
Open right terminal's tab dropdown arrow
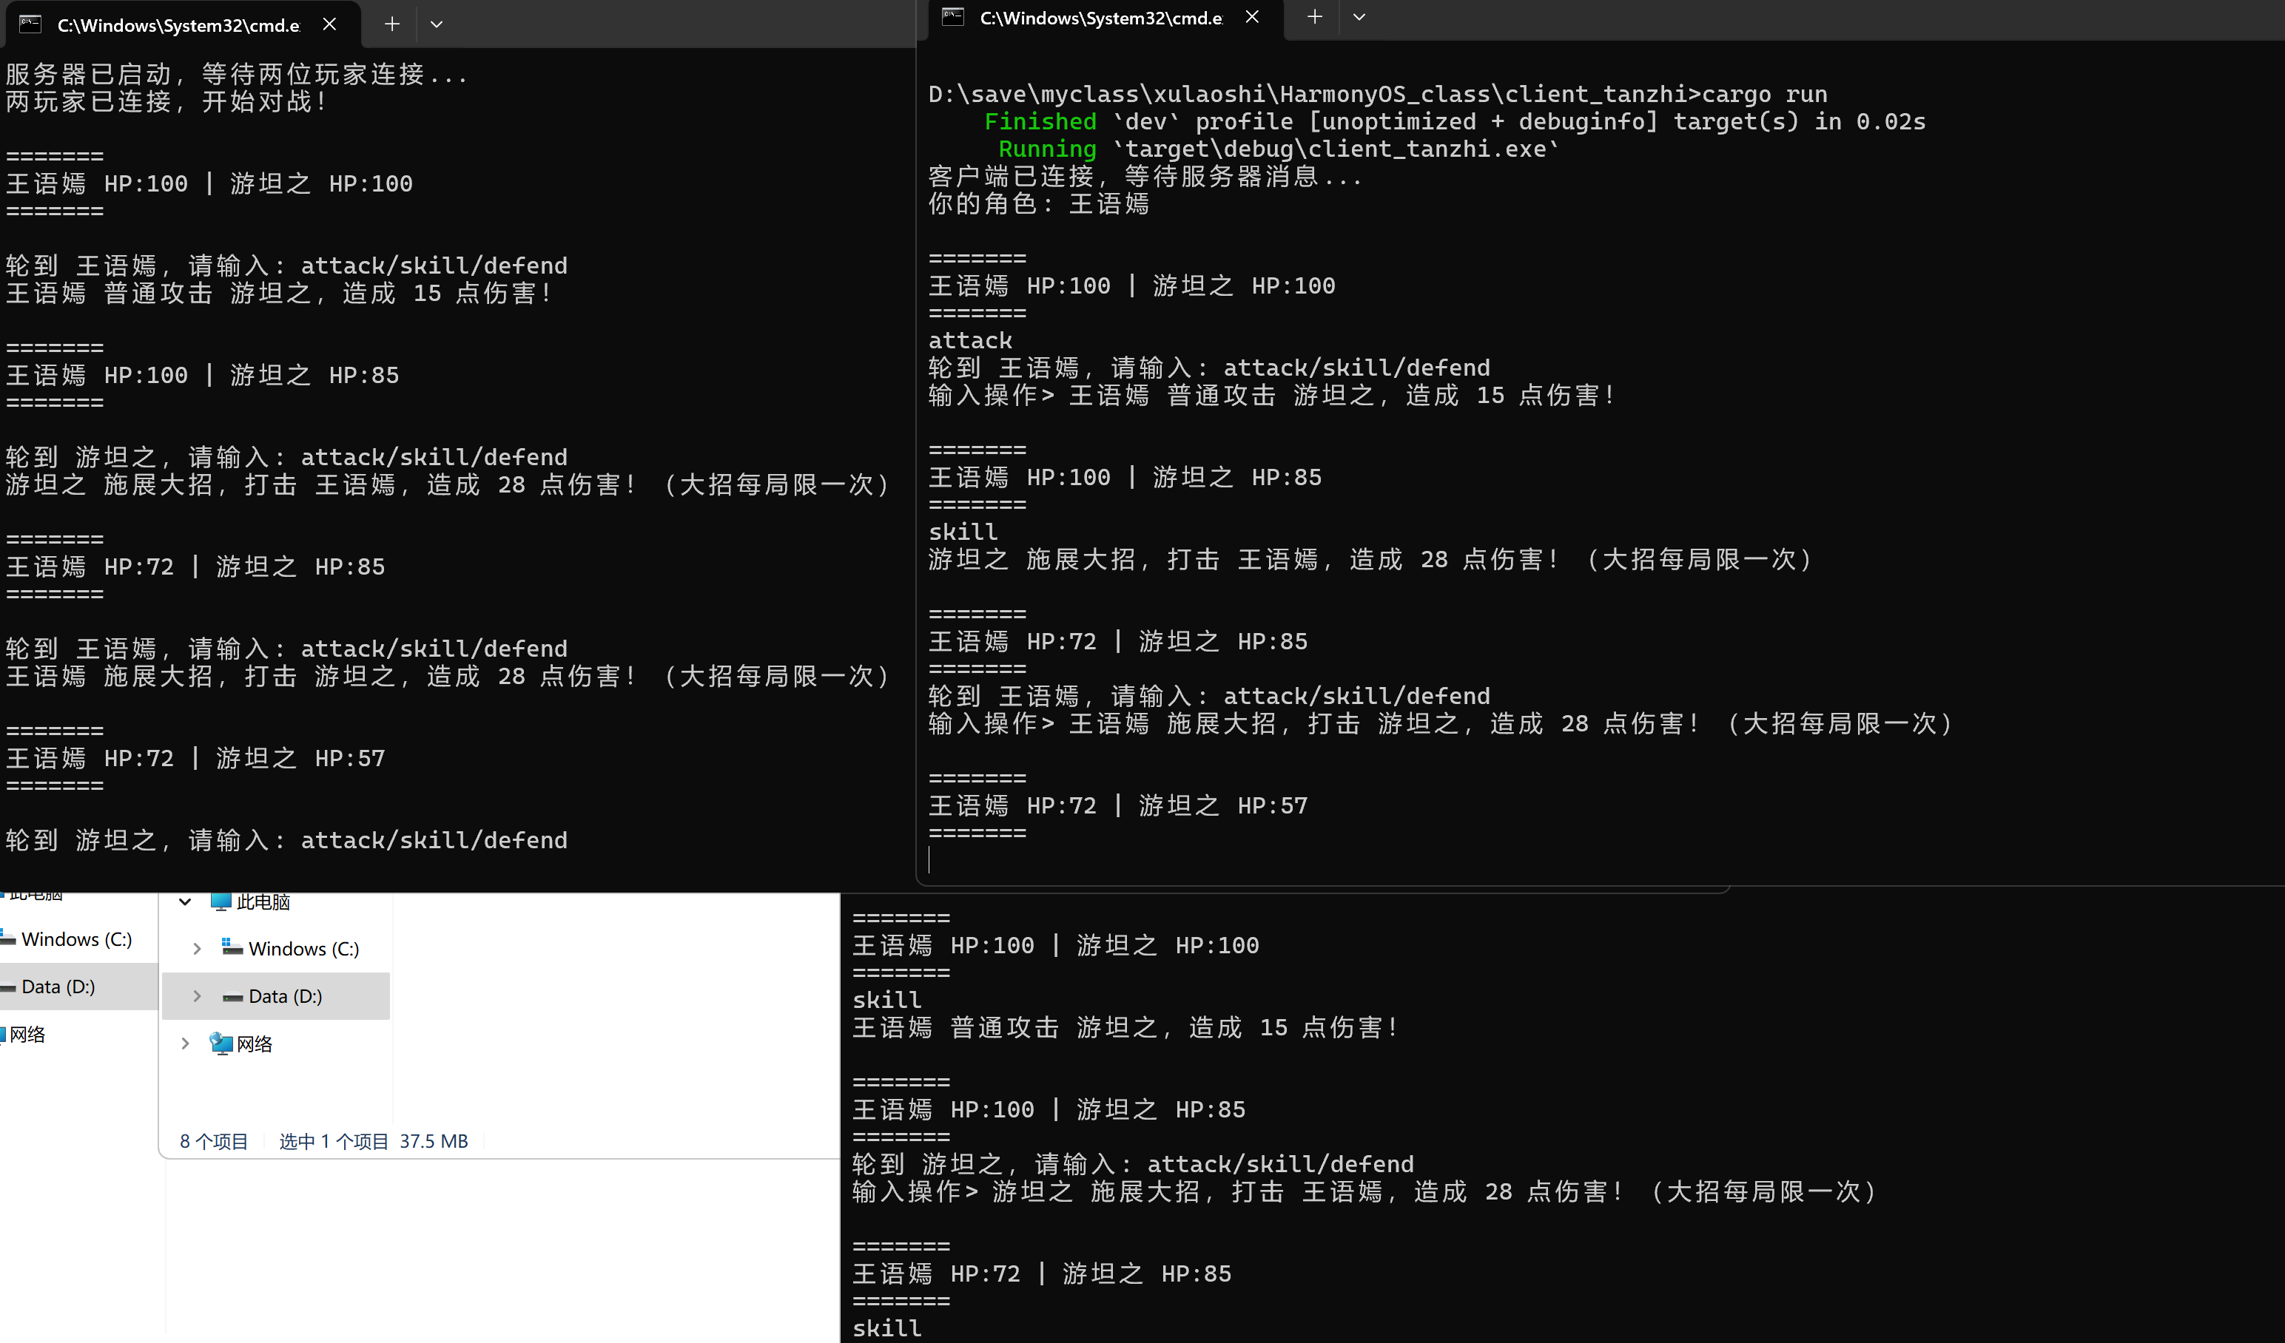click(1359, 17)
